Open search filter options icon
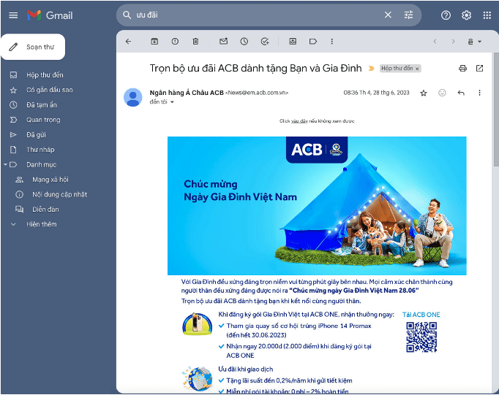The height and width of the screenshot is (395, 499). pyautogui.click(x=408, y=15)
